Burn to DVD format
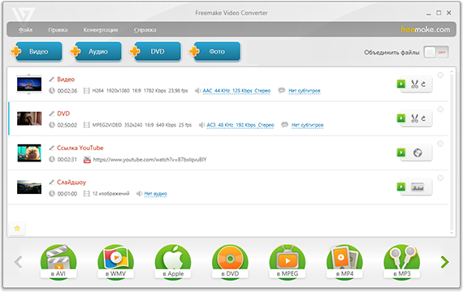 tap(231, 262)
